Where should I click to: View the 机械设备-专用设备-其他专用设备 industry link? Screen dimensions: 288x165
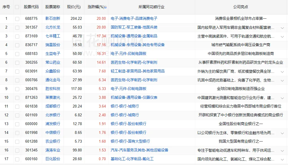pyautogui.click(x=138, y=45)
